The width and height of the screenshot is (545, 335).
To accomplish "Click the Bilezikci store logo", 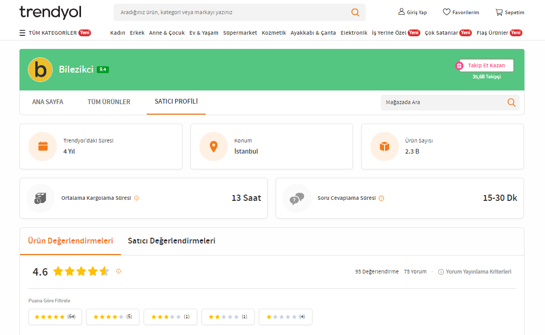I will coord(41,69).
